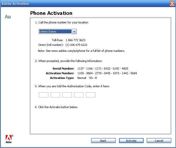Click 'Click the Activate button below' text
Viewport: 176px width, 148px height.
pyautogui.click(x=56, y=107)
